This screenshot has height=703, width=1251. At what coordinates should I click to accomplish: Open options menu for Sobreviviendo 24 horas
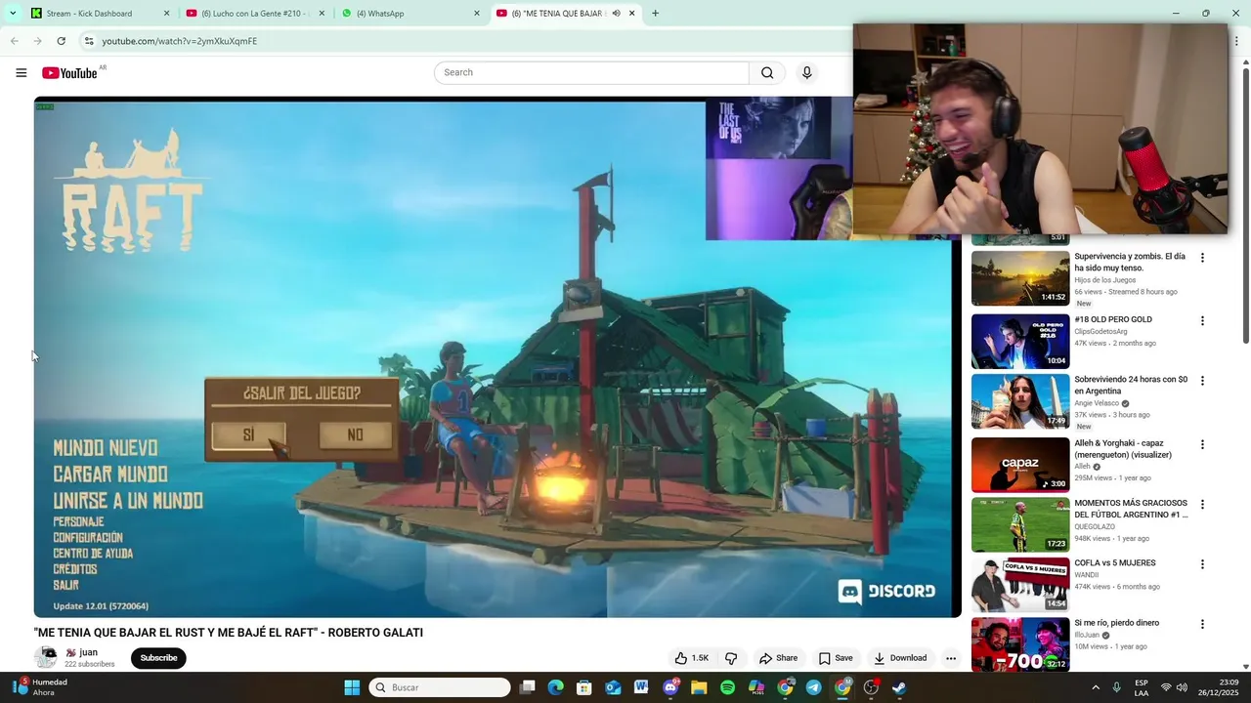coord(1202,381)
